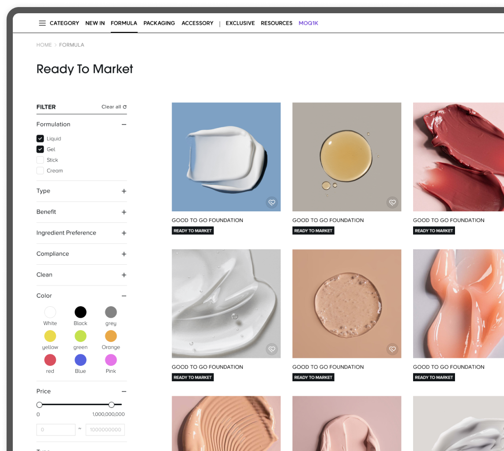Go to the NEW IN page

(x=95, y=23)
